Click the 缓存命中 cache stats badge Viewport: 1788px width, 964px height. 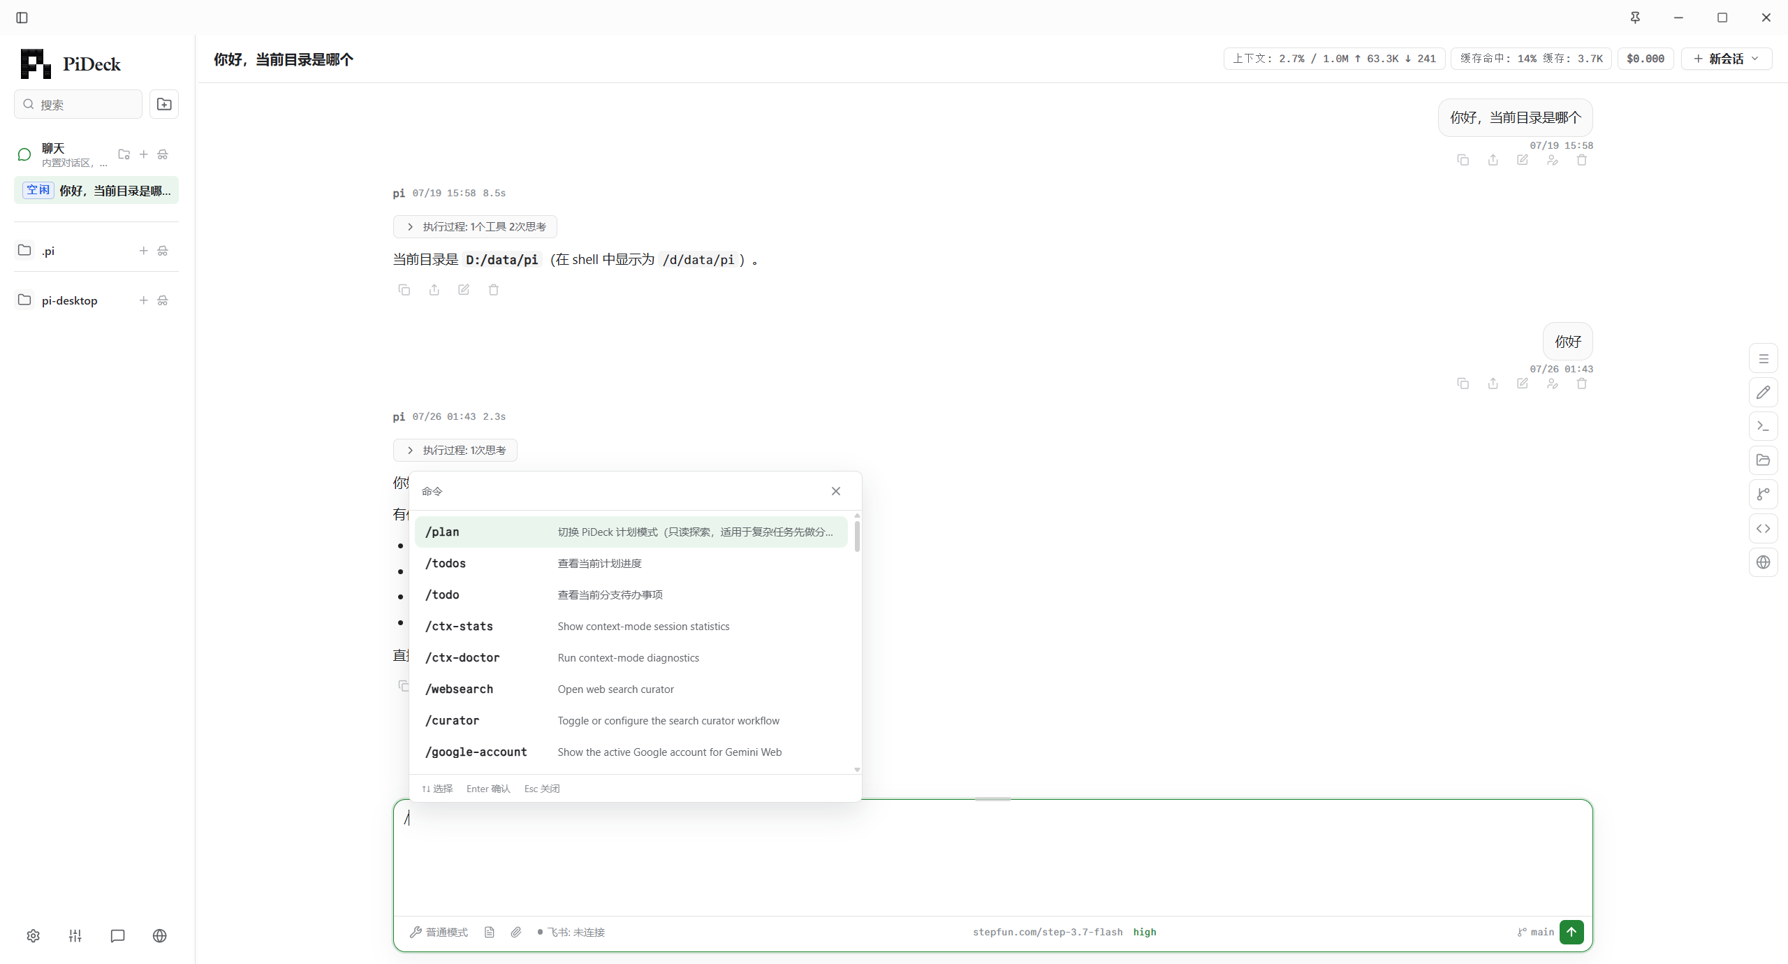1531,59
